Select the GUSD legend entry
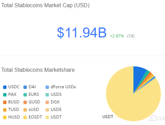This screenshot has width=165, height=125. click(x=32, y=102)
